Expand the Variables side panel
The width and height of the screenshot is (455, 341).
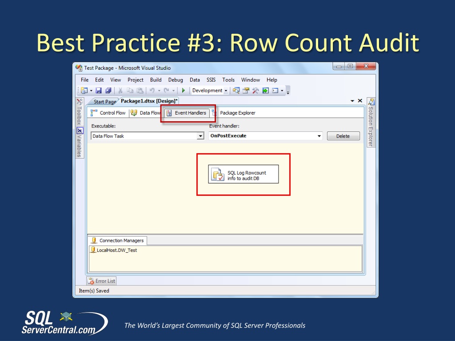pos(80,142)
